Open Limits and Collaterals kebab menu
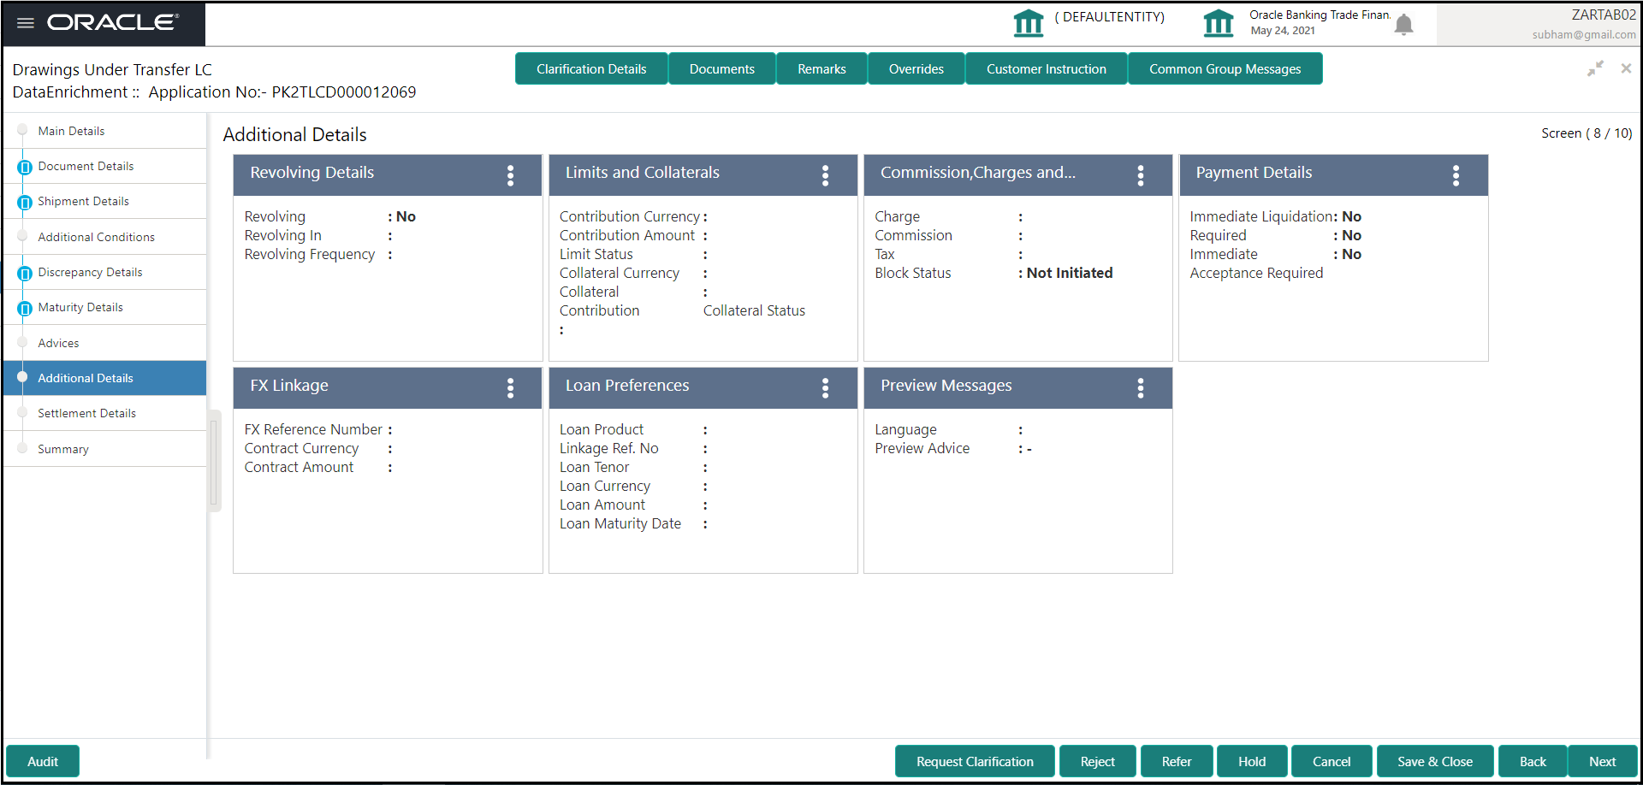The image size is (1643, 785). (825, 175)
